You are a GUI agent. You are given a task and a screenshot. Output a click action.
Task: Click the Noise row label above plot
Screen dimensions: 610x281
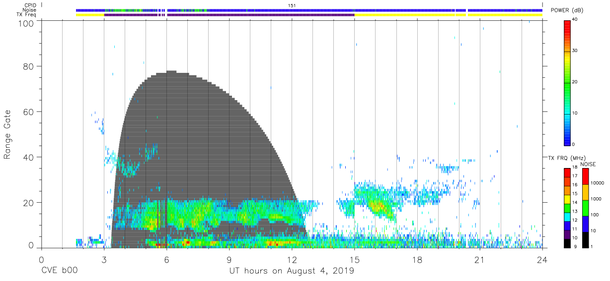29,10
